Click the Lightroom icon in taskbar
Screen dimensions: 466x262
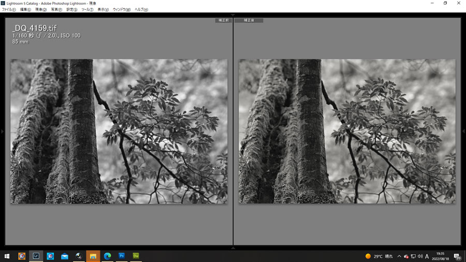(x=36, y=256)
